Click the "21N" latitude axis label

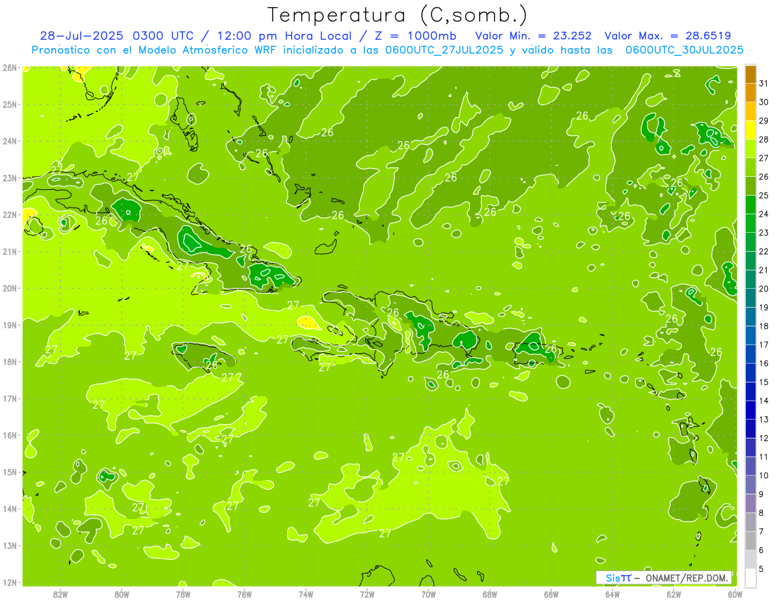tap(10, 251)
